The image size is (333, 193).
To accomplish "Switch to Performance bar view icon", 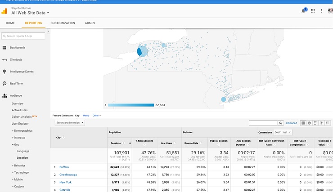I will (315, 123).
